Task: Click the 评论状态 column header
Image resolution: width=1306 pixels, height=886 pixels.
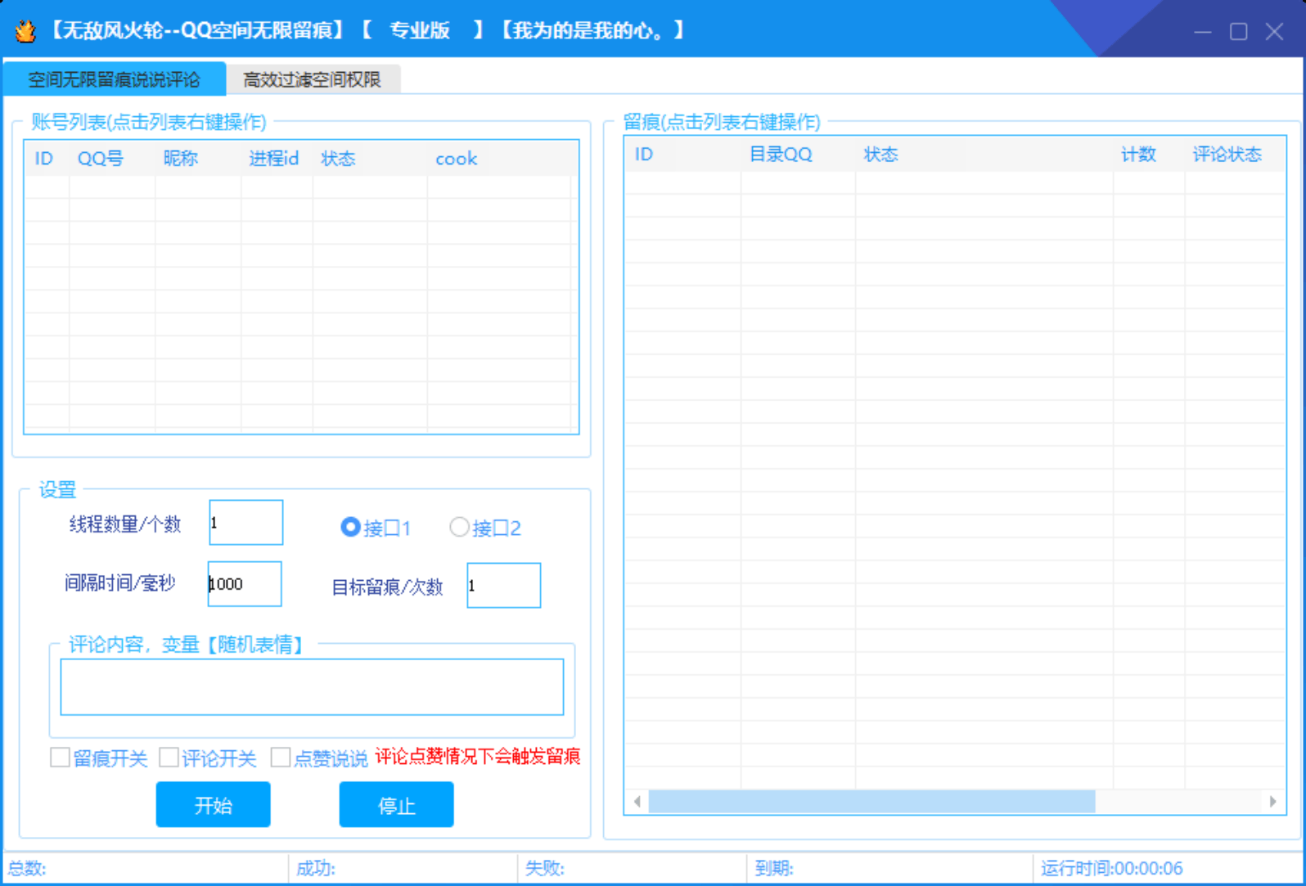Action: click(x=1235, y=154)
